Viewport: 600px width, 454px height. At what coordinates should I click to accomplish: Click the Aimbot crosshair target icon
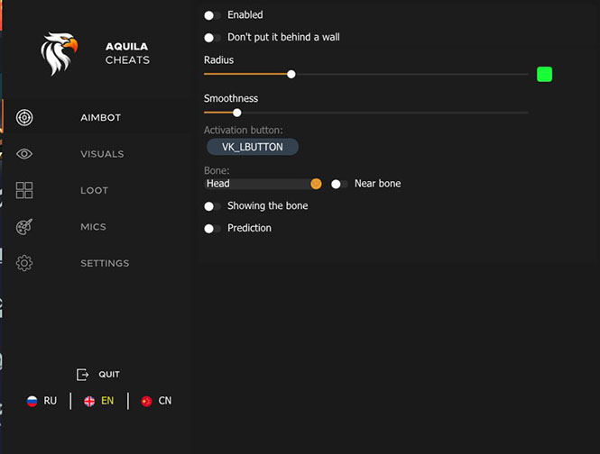coord(24,117)
